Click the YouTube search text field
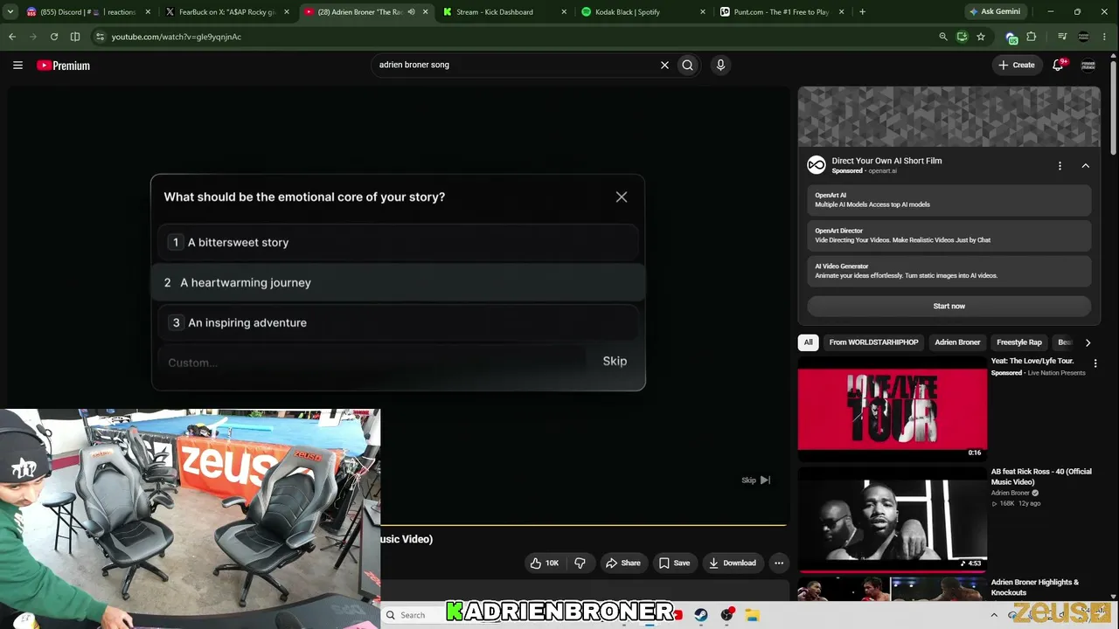 point(516,65)
